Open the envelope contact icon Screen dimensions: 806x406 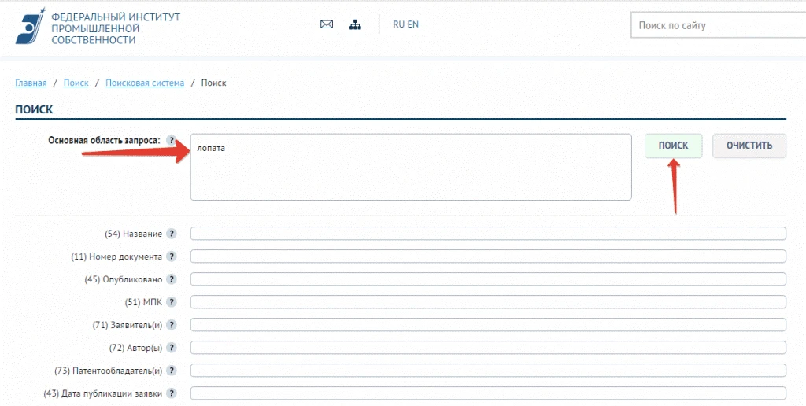pyautogui.click(x=327, y=24)
